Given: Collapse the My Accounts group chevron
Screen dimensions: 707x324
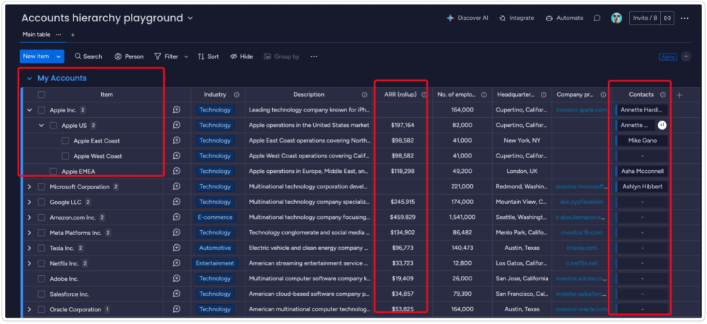Looking at the screenshot, I should point(29,78).
